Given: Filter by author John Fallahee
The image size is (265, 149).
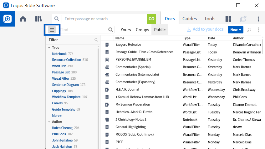Looking at the screenshot, I should 62,140.
